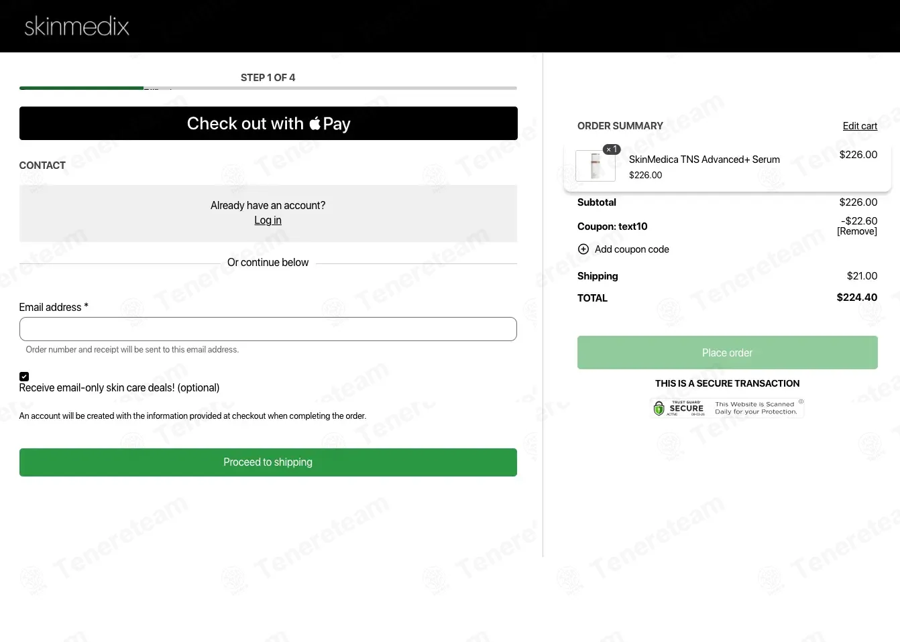
Task: Check out with Apple Pay button
Action: 268,123
